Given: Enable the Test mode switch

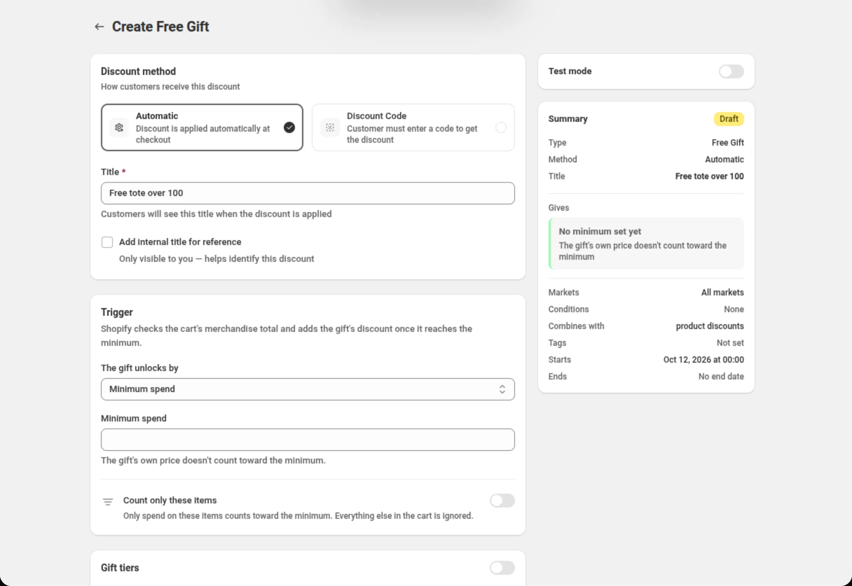Looking at the screenshot, I should tap(731, 71).
